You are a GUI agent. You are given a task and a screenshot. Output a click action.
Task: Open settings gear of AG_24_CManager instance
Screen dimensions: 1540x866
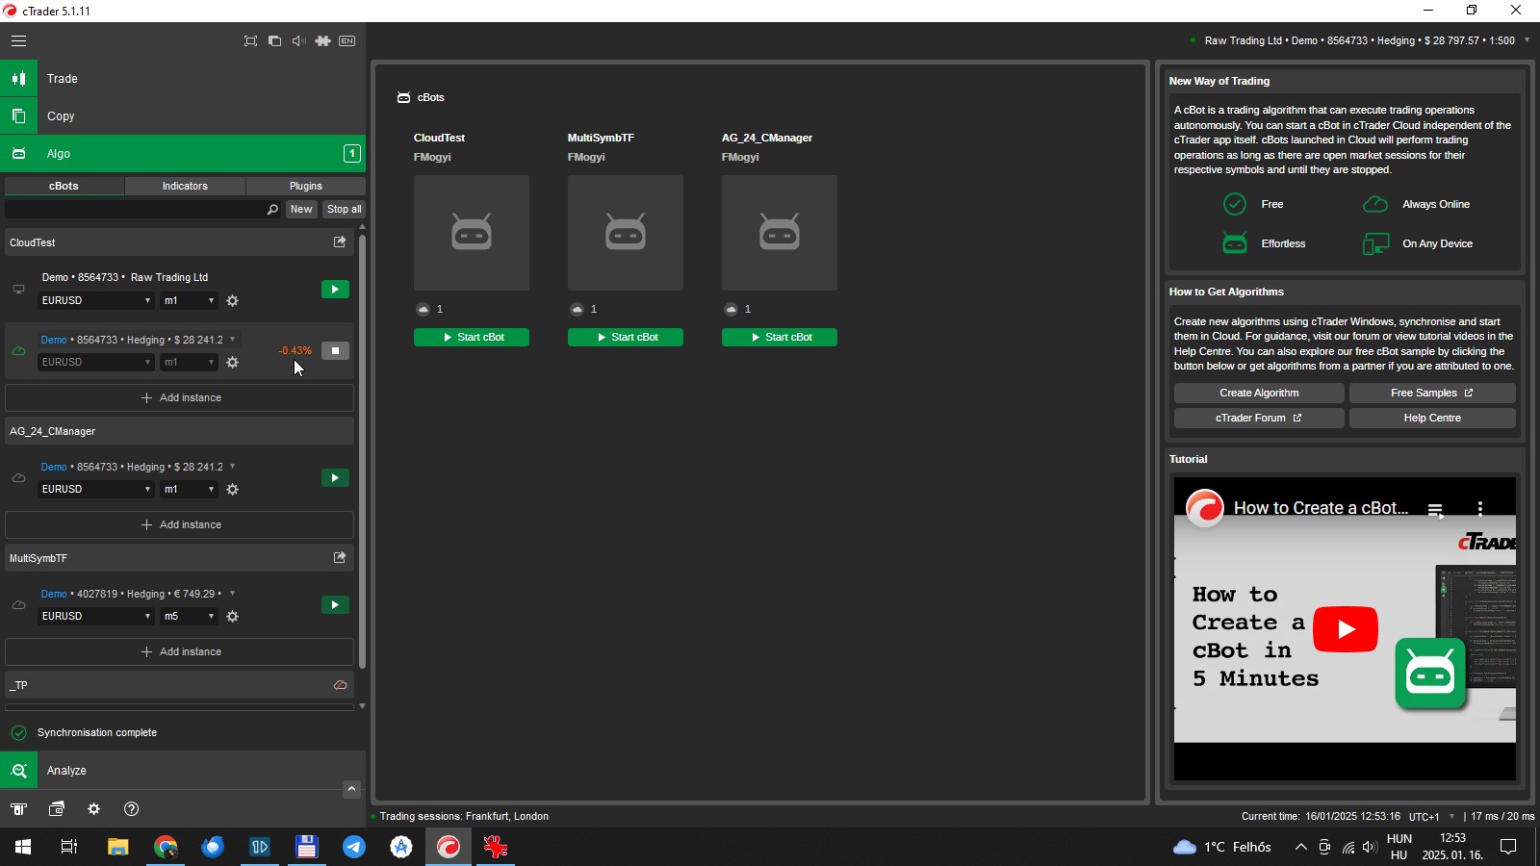[x=232, y=490]
